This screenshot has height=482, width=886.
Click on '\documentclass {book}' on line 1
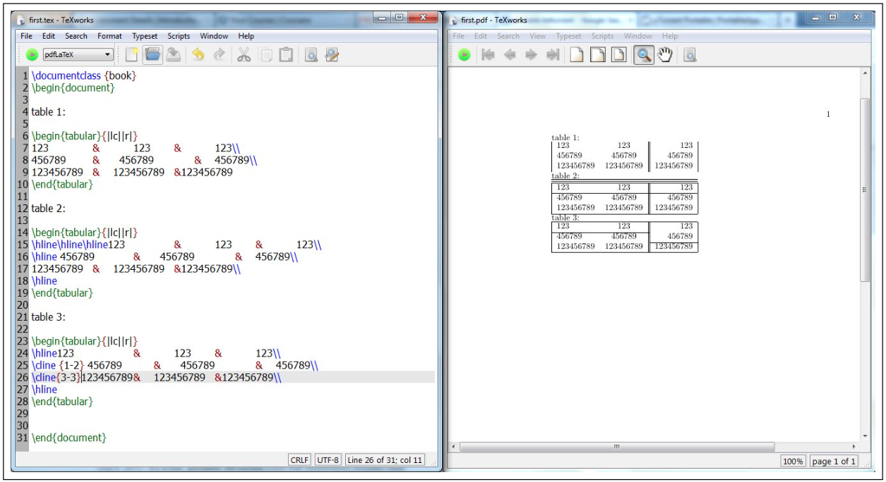(84, 75)
